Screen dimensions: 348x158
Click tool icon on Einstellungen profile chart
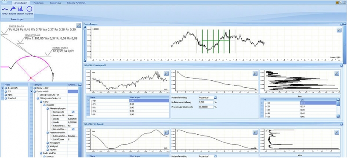tap(339, 30)
